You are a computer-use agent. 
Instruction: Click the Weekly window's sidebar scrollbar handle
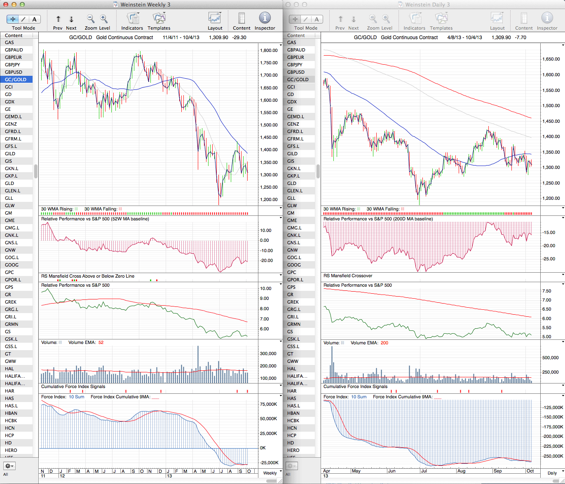click(36, 171)
